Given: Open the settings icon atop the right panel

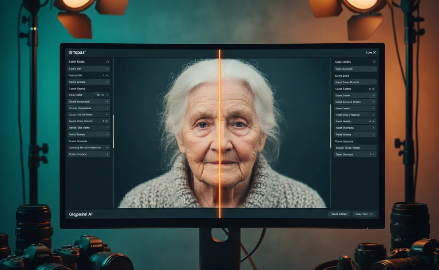Looking at the screenshot, I should (x=374, y=61).
